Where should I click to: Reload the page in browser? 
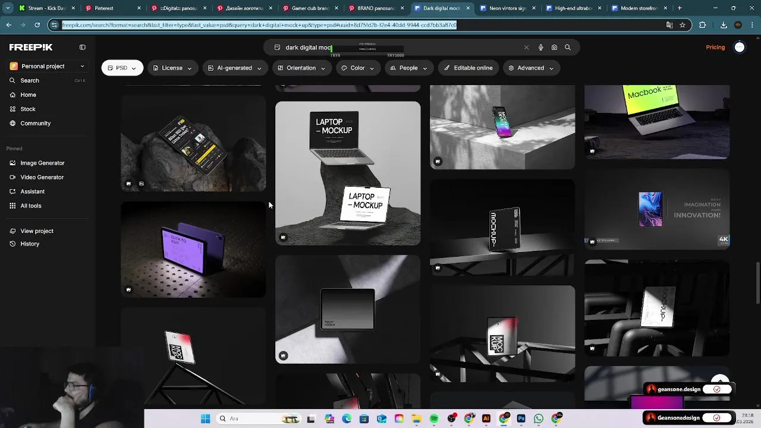[37, 25]
